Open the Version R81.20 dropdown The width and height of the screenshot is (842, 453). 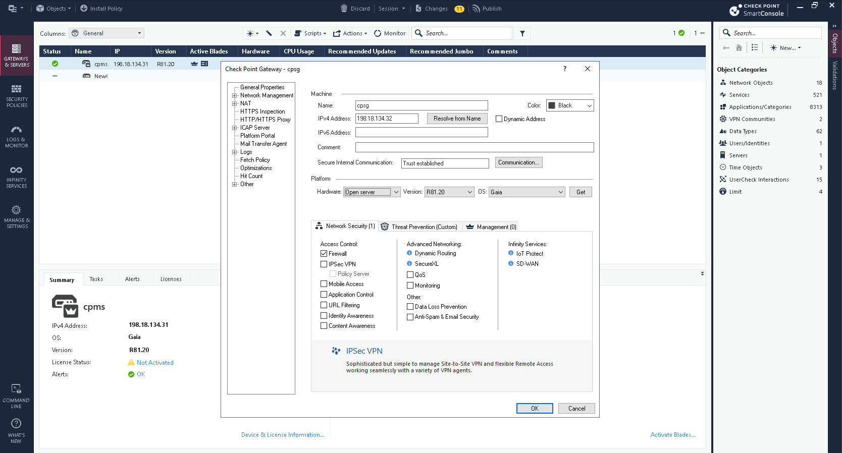(x=469, y=192)
